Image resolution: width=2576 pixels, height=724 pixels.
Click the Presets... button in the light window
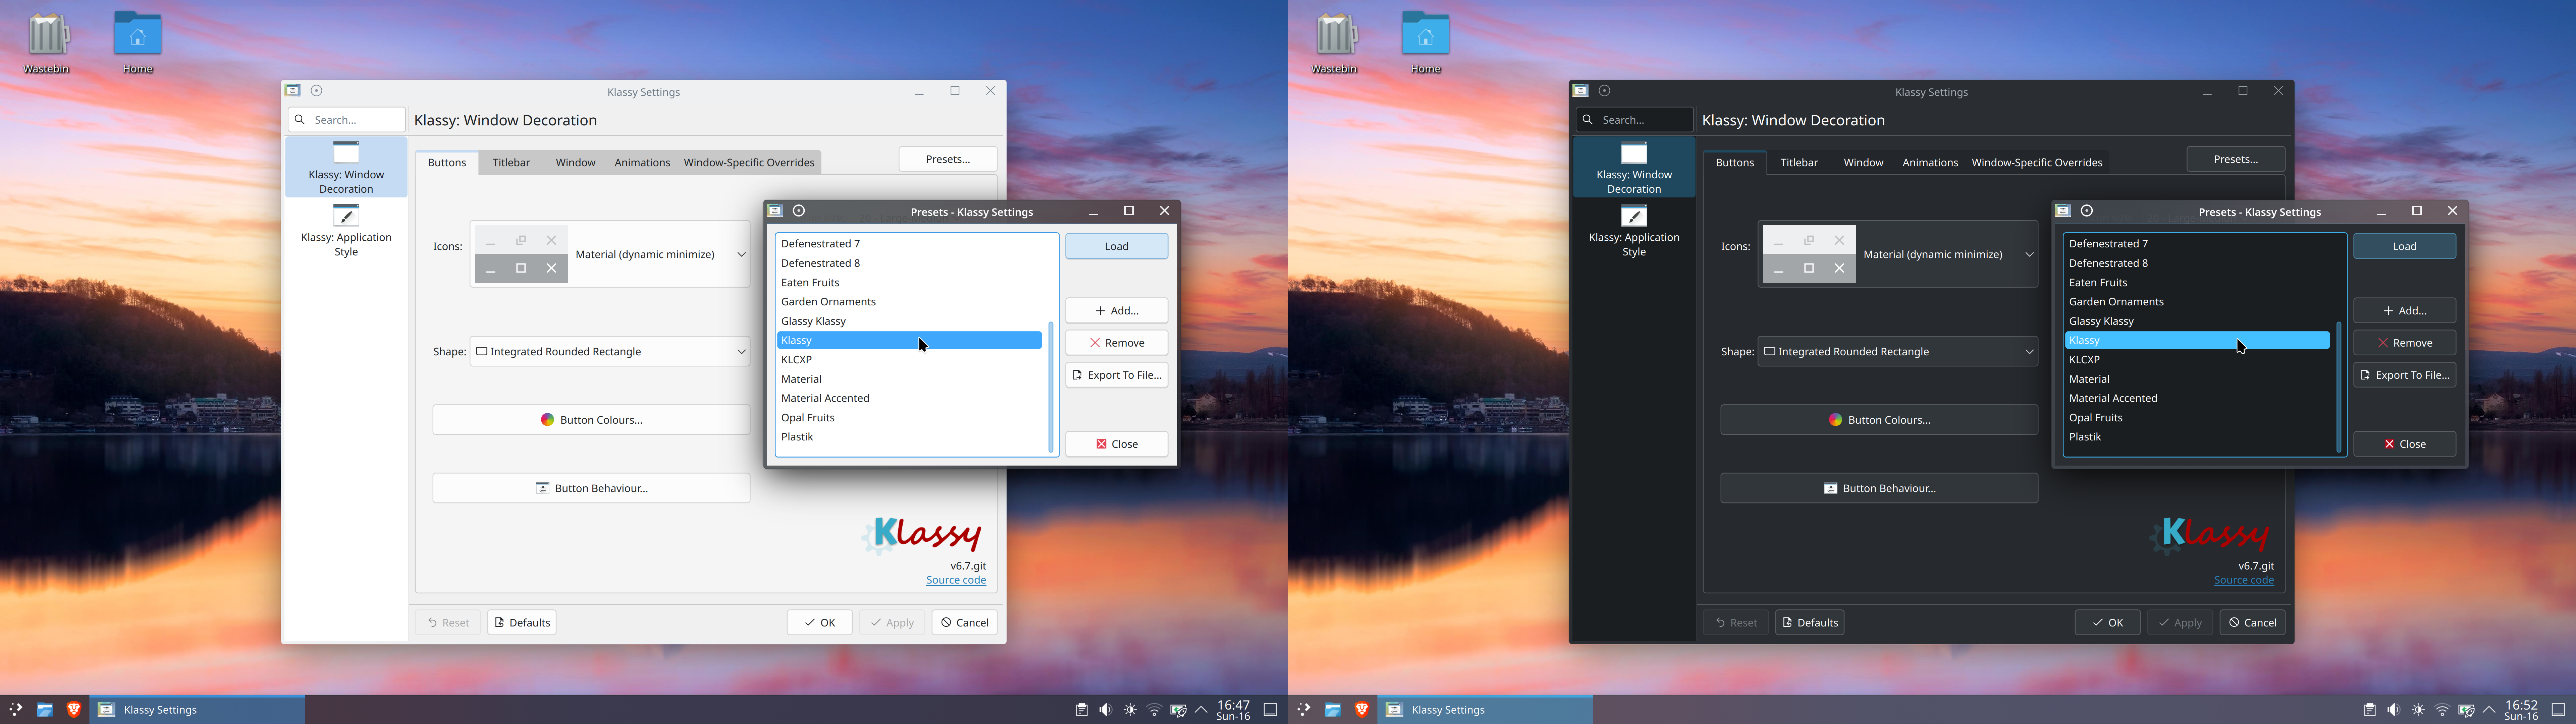948,159
